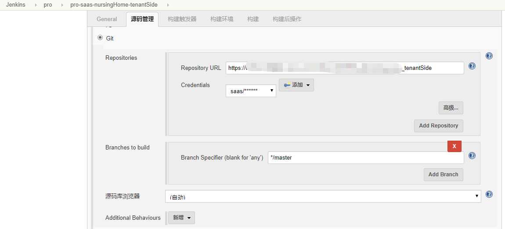This screenshot has height=229, width=505.
Task: Click the Additional Behaviours label
Action: 133,218
